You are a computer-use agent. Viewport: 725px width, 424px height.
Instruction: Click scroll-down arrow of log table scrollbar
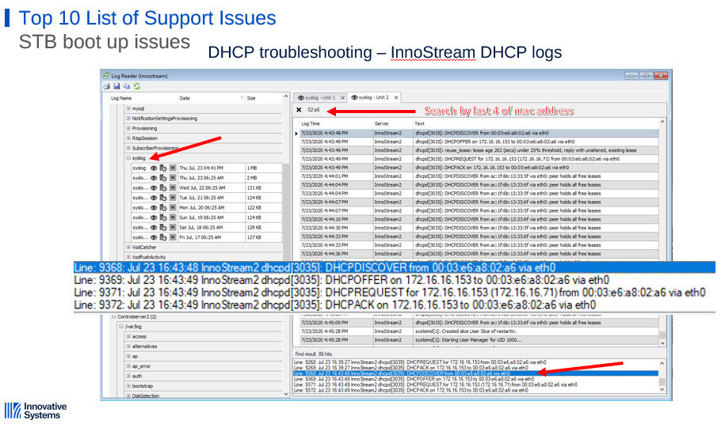[662, 343]
